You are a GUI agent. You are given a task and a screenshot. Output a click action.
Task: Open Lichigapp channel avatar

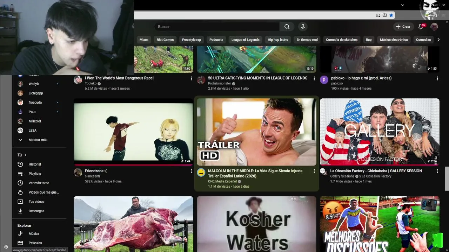[x=20, y=93]
